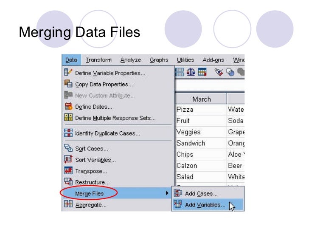
Task: Click the Sort Cases icon
Action: coord(68,148)
